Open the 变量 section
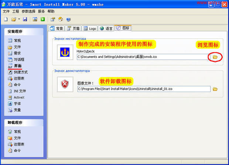The height and width of the screenshot is (165, 229). click(x=17, y=110)
